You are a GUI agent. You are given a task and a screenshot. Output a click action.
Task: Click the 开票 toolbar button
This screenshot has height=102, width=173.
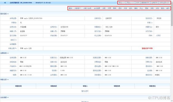pos(109,8)
